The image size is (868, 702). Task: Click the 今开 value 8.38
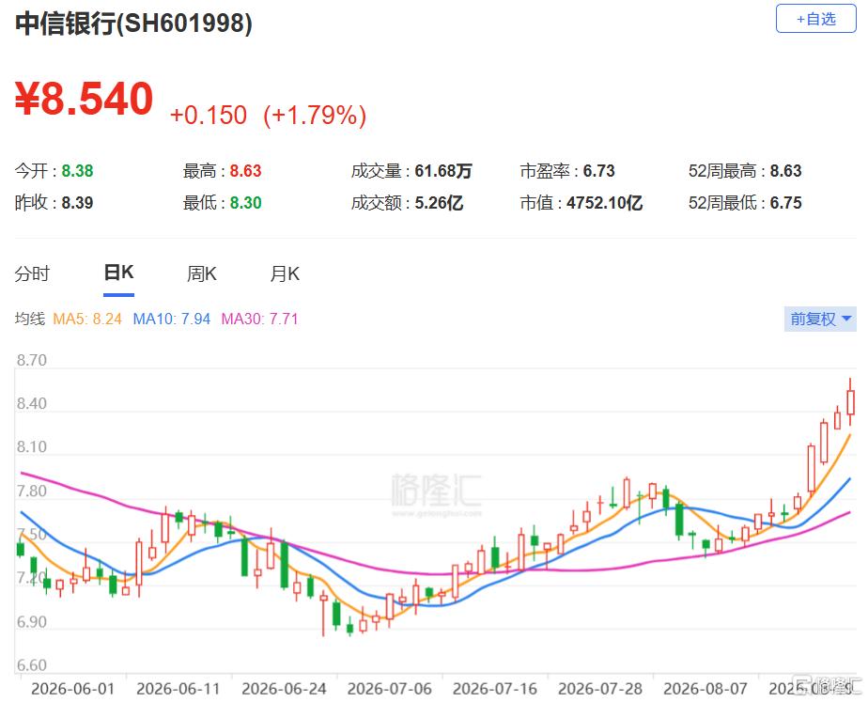pyautogui.click(x=77, y=171)
